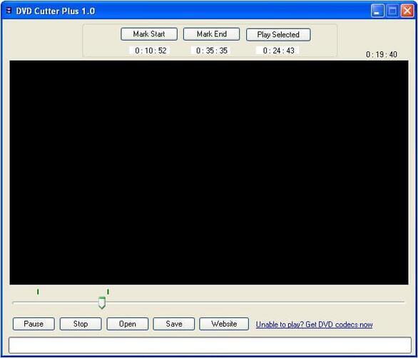418x358 pixels.
Task: Click the end time 0:35:35 field
Action: 212,51
